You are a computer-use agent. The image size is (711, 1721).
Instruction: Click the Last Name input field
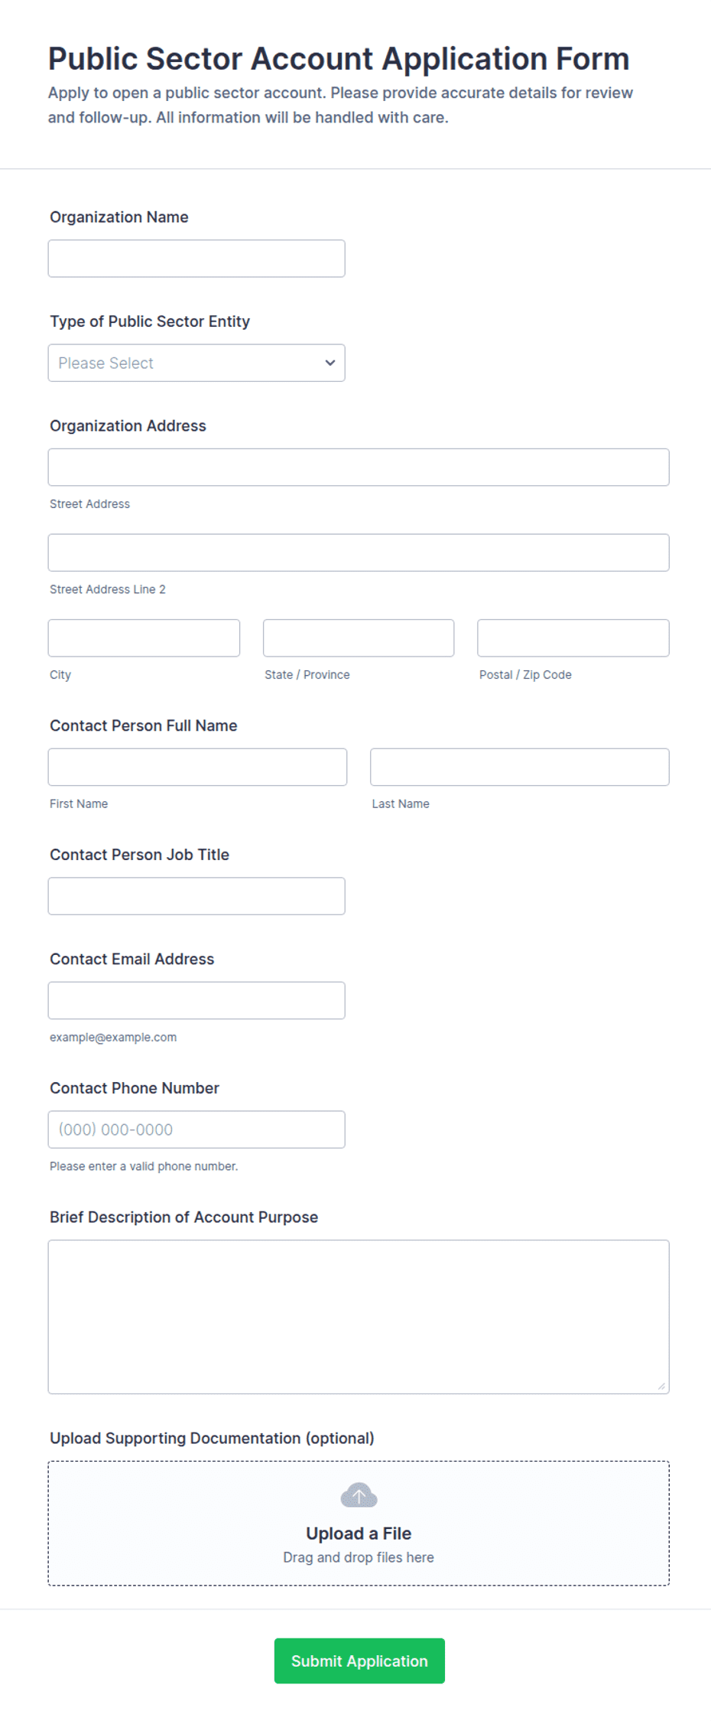tap(520, 767)
